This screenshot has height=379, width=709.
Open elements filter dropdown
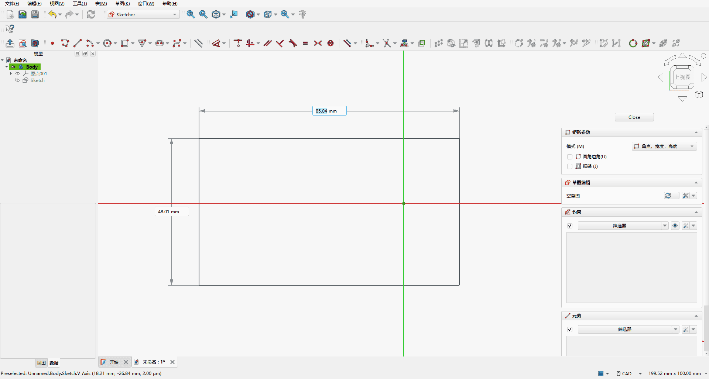pos(675,330)
